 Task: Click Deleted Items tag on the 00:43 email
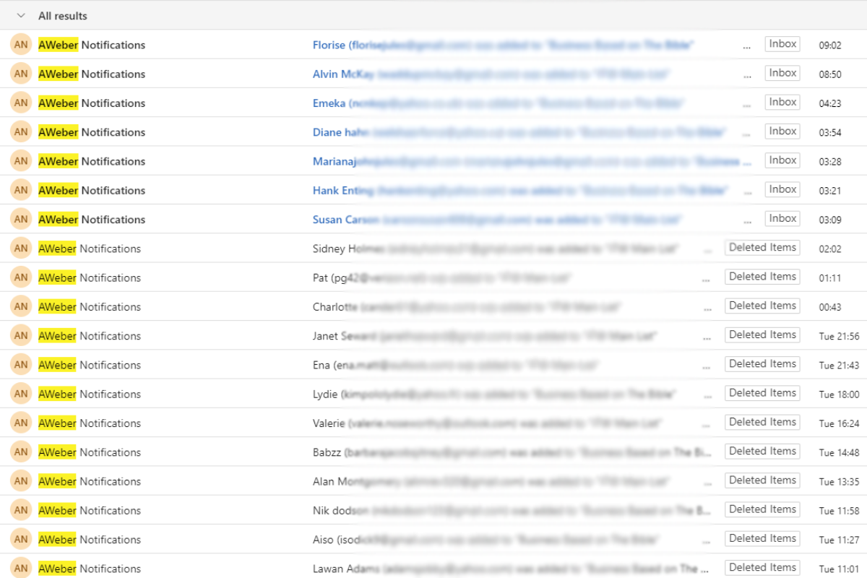point(762,306)
